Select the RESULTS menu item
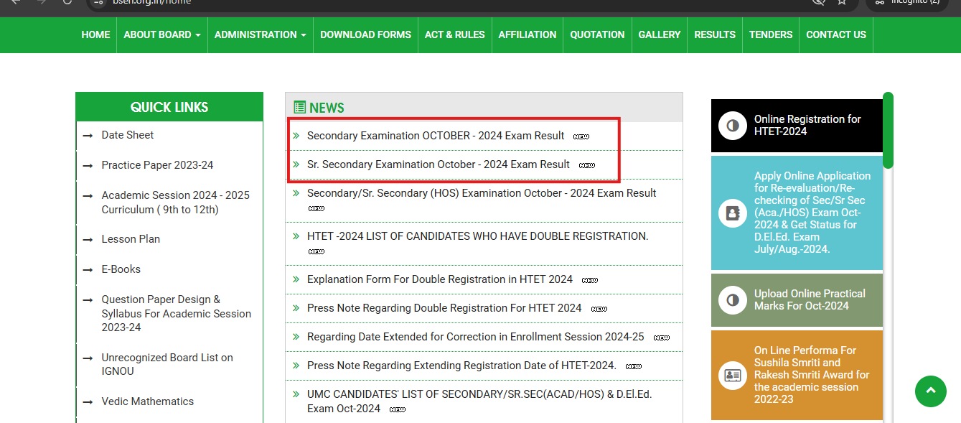The image size is (961, 423). pyautogui.click(x=714, y=34)
